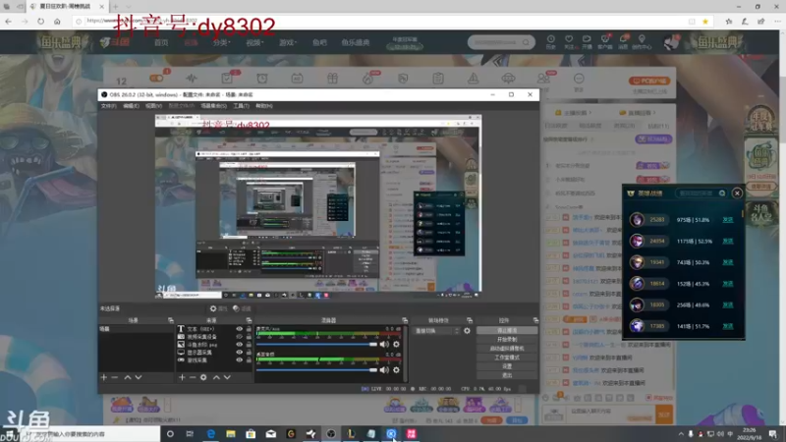Open the OBS Tools menu
Screen dimensions: 786x442
241,106
